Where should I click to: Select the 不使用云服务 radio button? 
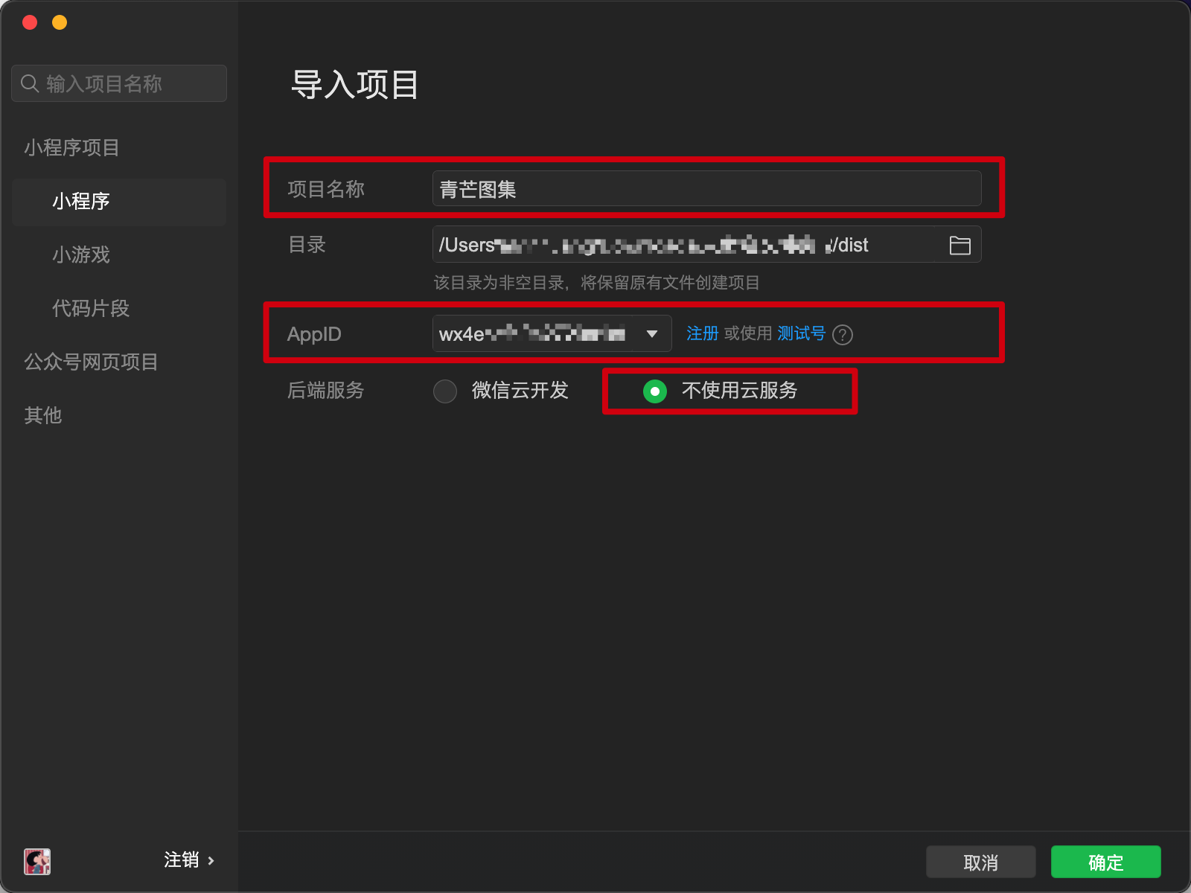(655, 391)
